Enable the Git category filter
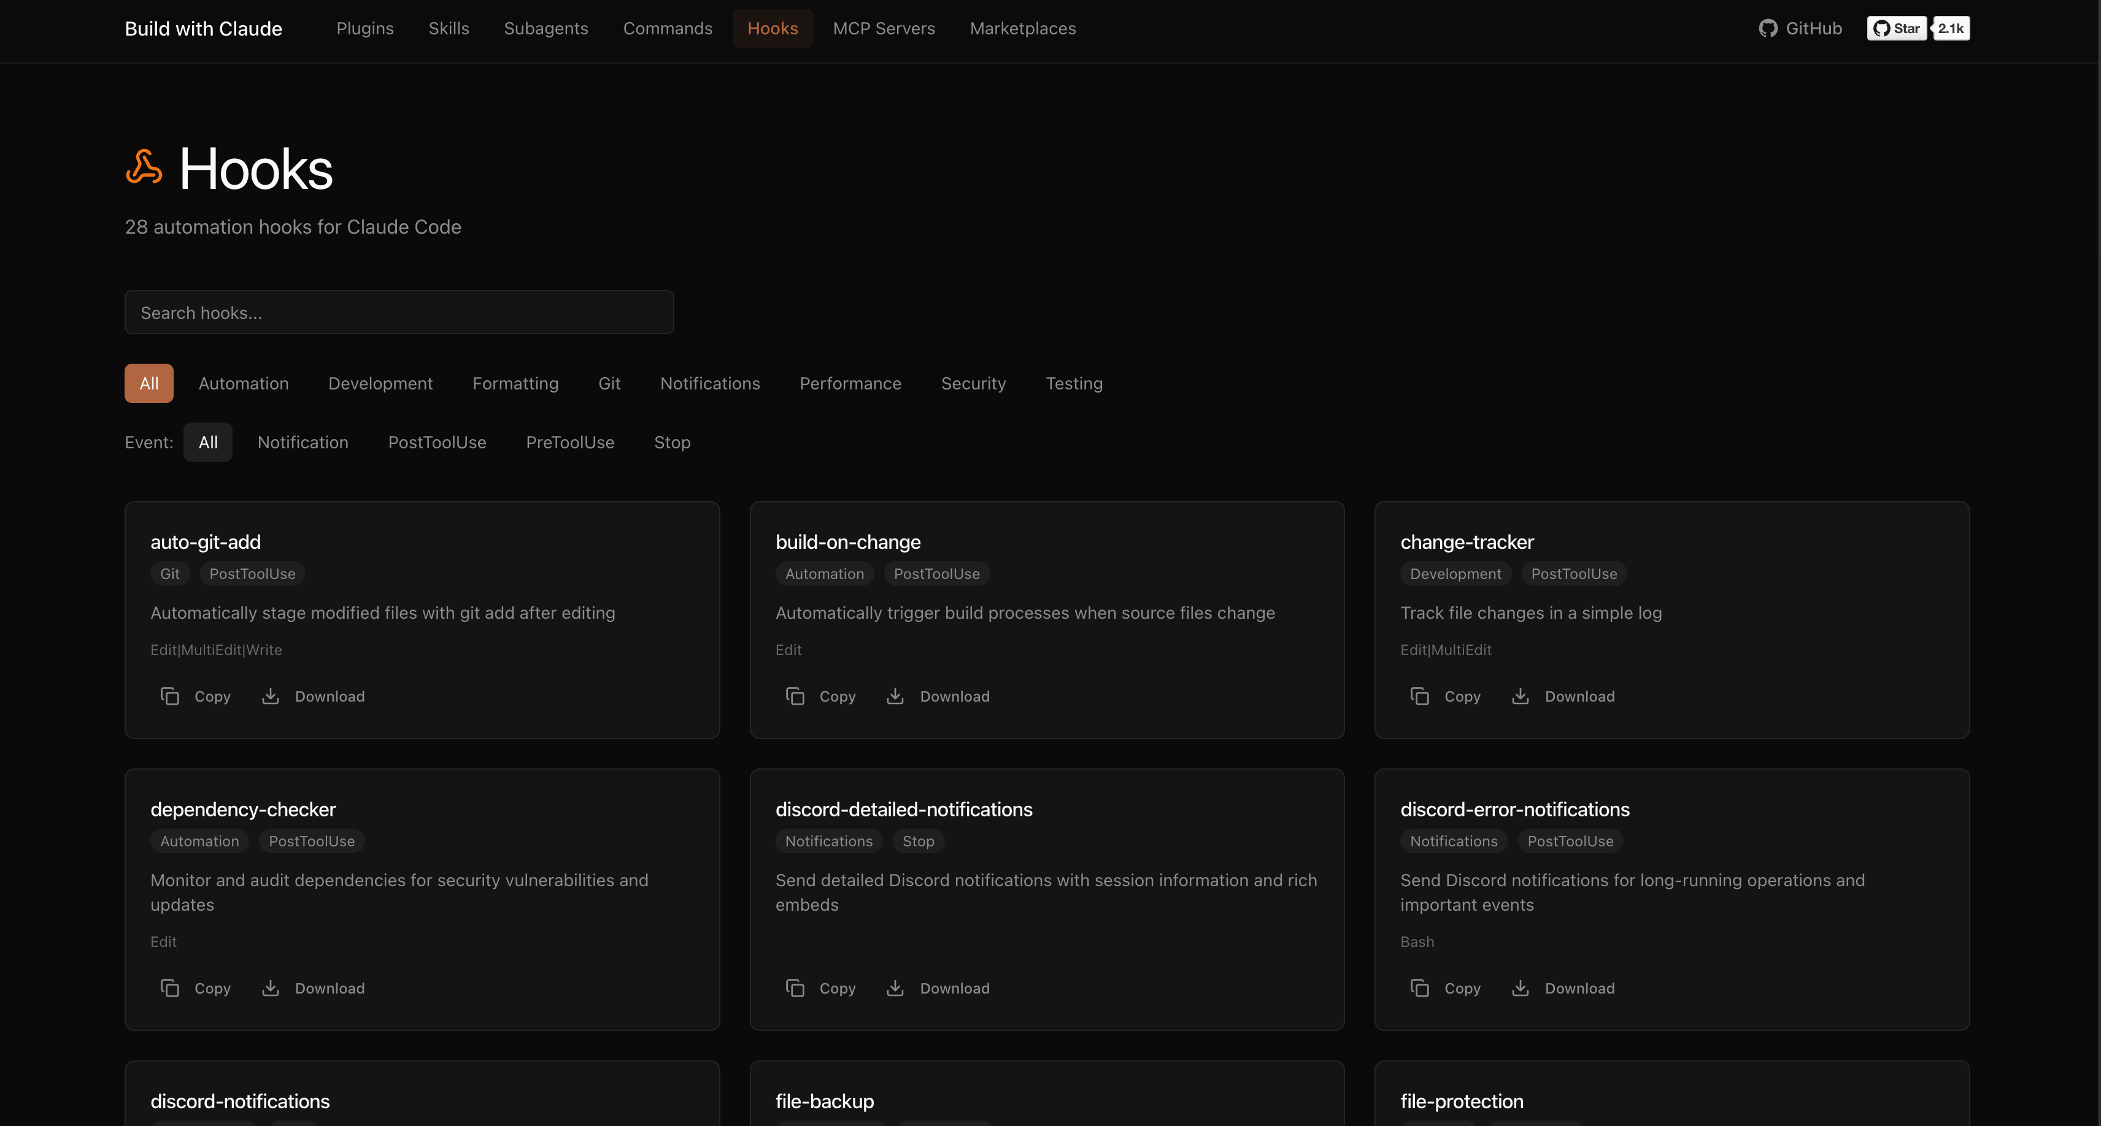The height and width of the screenshot is (1126, 2101). [609, 383]
